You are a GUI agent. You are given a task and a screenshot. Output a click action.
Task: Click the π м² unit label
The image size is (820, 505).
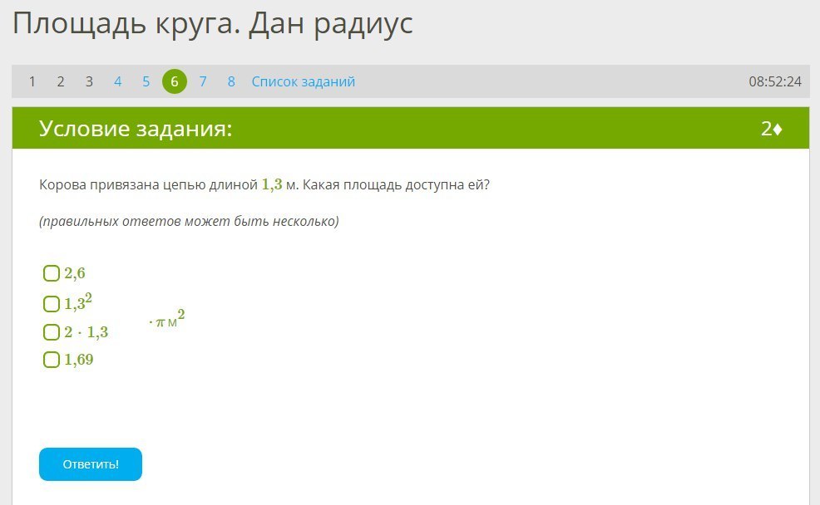[x=167, y=320]
